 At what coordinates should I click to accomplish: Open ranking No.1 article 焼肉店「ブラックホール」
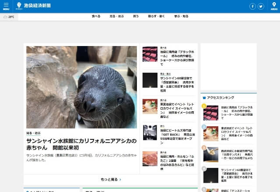pyautogui.click(x=237, y=113)
